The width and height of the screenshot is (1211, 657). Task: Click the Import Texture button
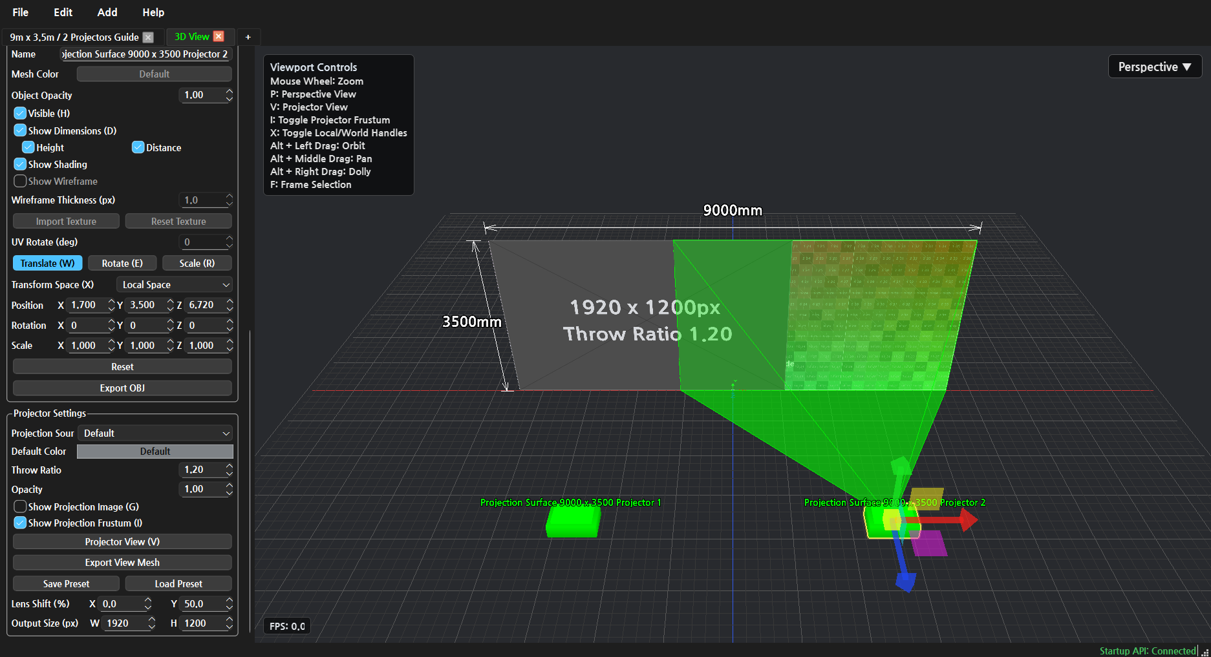coord(66,222)
